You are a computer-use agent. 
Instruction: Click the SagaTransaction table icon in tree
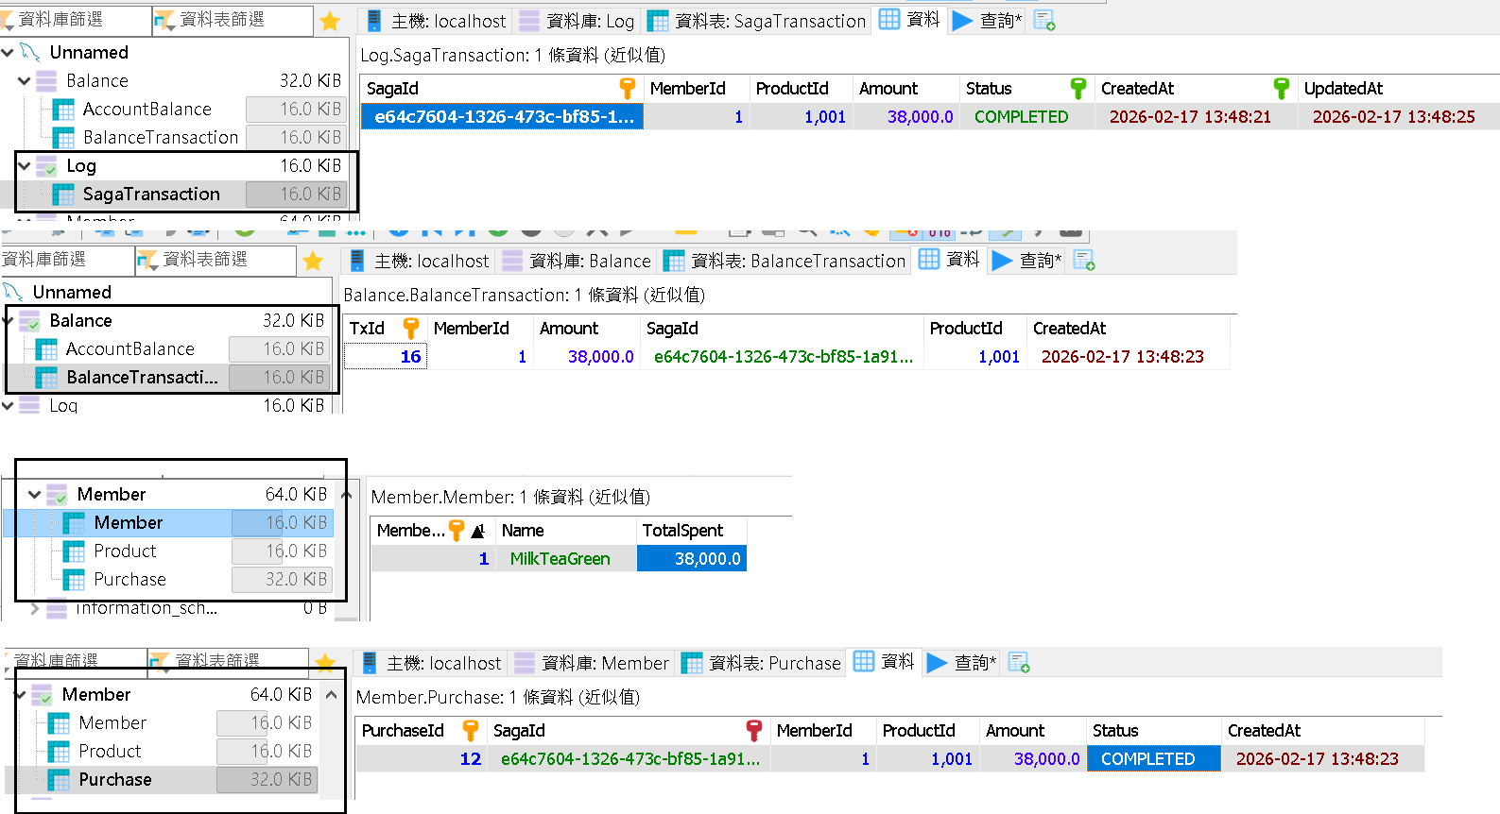tap(63, 195)
